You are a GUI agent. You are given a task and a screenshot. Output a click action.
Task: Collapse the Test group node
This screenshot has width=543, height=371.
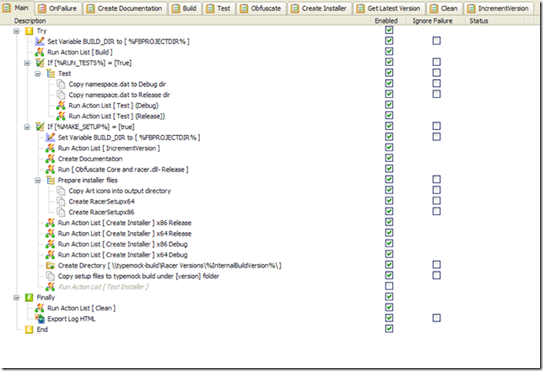click(38, 74)
